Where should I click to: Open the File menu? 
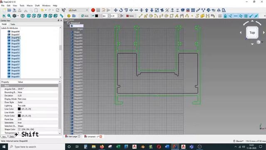click(x=3, y=5)
